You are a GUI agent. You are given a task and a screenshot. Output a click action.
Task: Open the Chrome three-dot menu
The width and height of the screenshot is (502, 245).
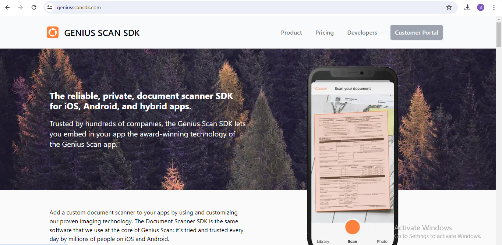pos(494,7)
